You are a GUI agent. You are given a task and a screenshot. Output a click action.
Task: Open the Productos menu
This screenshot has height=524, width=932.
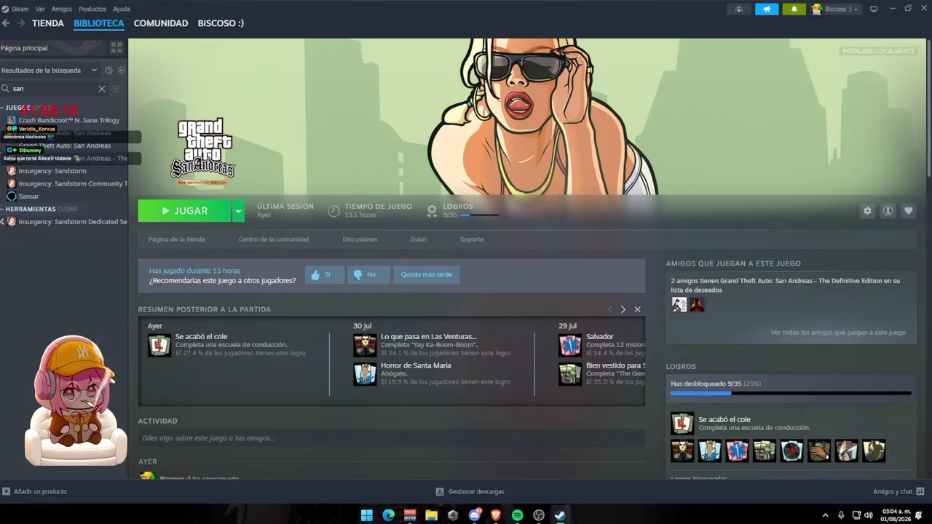(x=92, y=9)
